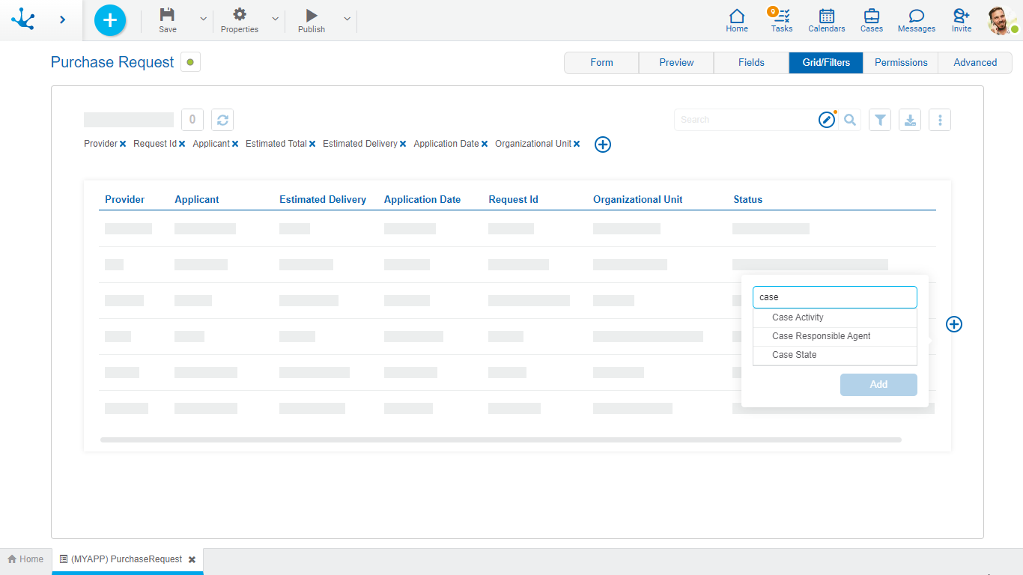Open the Properties gear icon
The height and width of the screenshot is (575, 1023).
tap(240, 15)
